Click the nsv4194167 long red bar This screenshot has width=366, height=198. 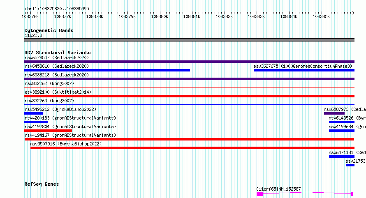[x=189, y=139]
